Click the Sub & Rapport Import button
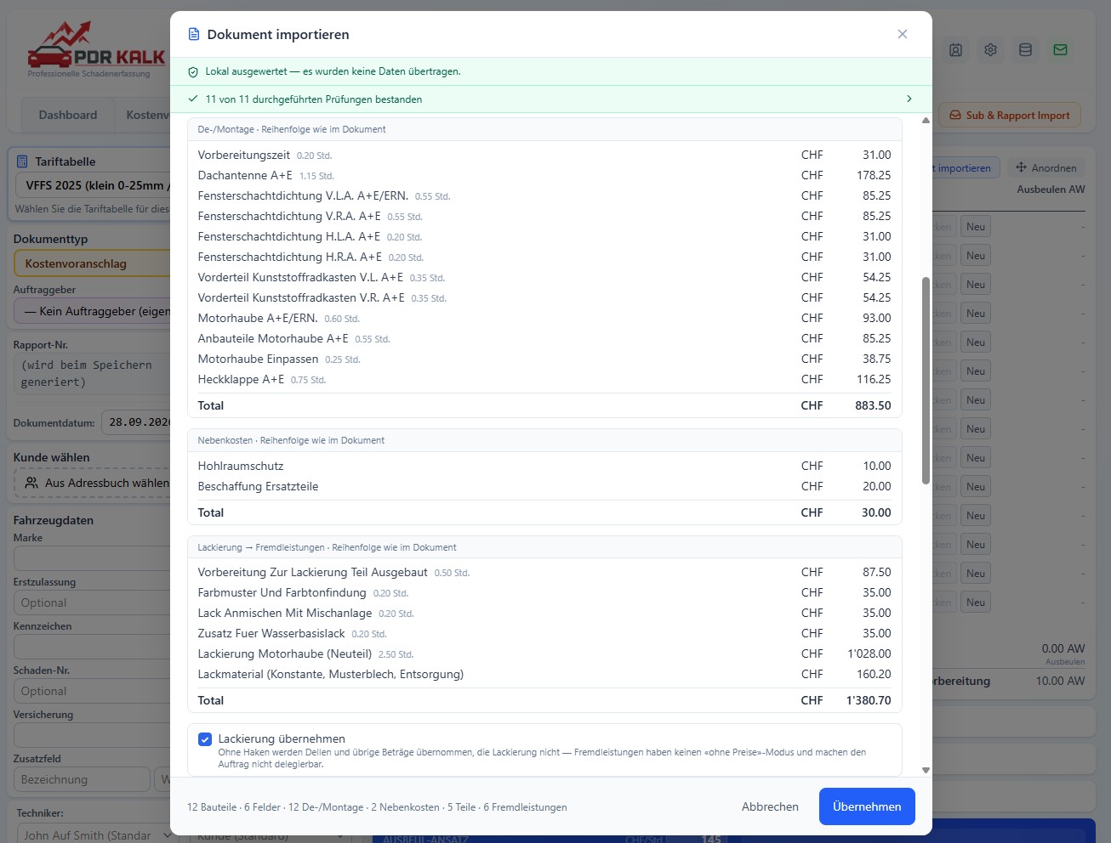 (x=1009, y=116)
